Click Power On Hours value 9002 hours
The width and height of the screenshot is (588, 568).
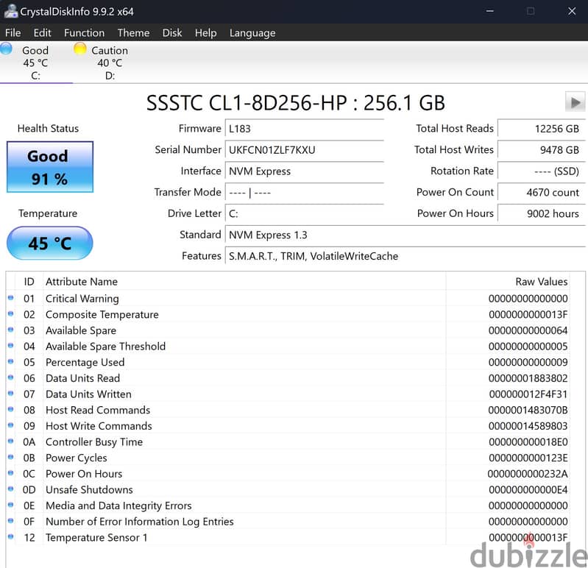(x=541, y=213)
